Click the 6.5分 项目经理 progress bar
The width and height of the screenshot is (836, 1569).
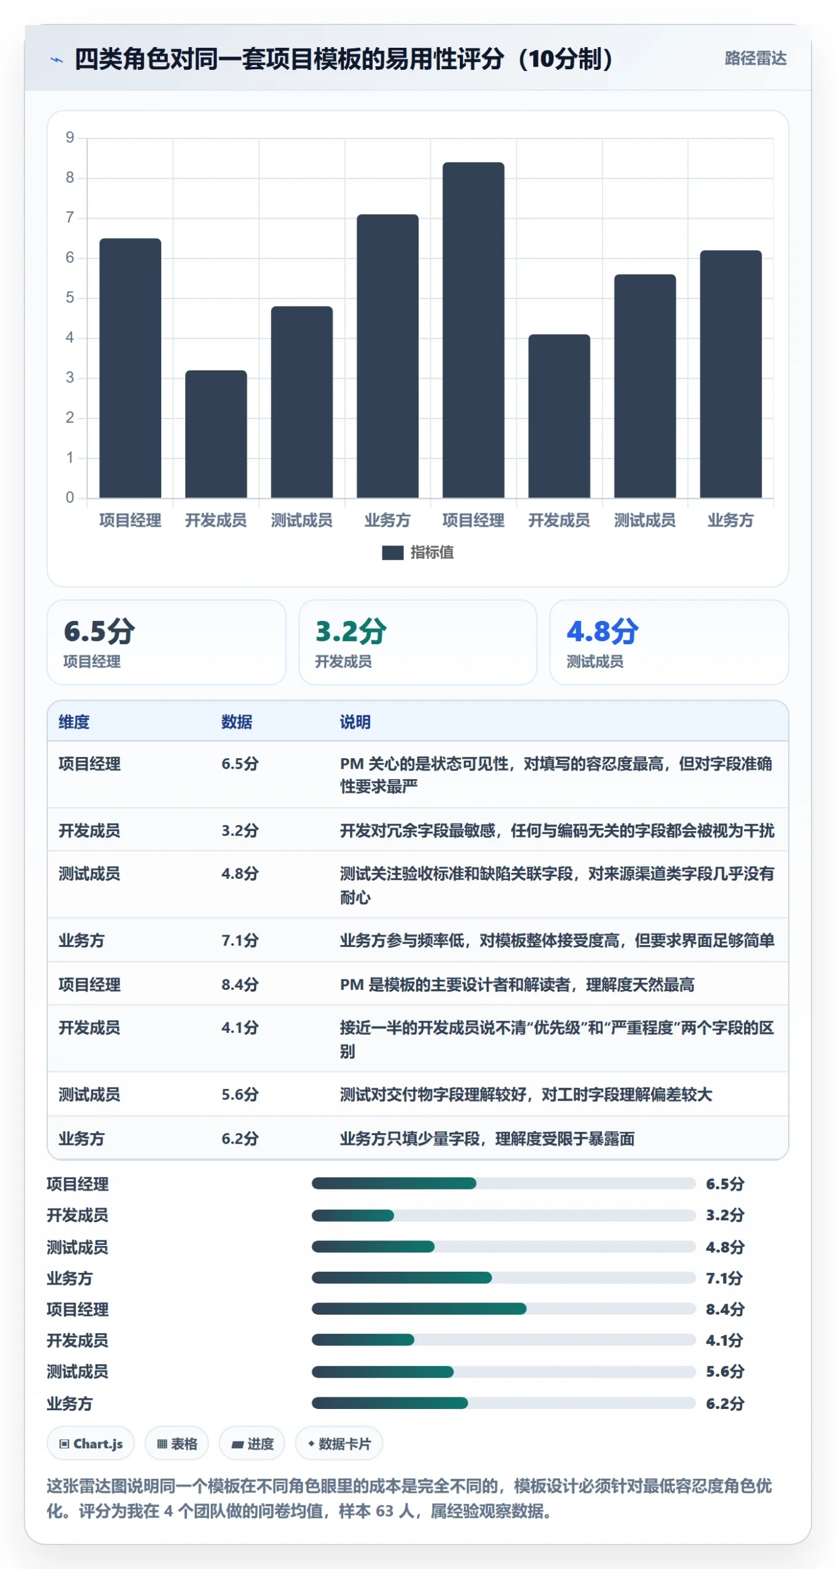(503, 1183)
